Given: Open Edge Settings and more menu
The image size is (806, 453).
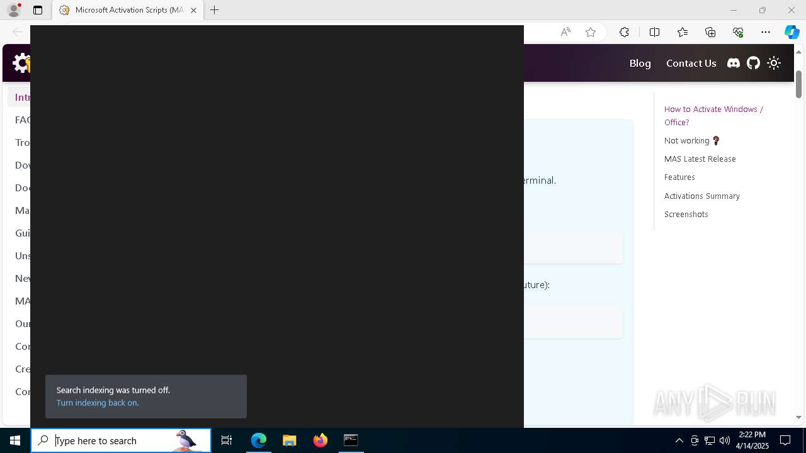Looking at the screenshot, I should click(x=766, y=32).
